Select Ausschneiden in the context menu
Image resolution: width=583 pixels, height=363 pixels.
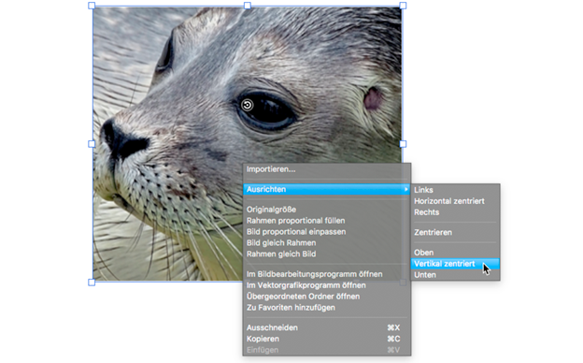tap(327, 327)
